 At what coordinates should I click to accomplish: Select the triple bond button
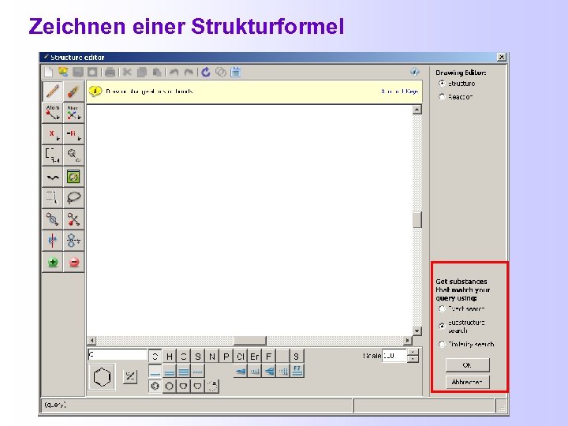pyautogui.click(x=184, y=372)
